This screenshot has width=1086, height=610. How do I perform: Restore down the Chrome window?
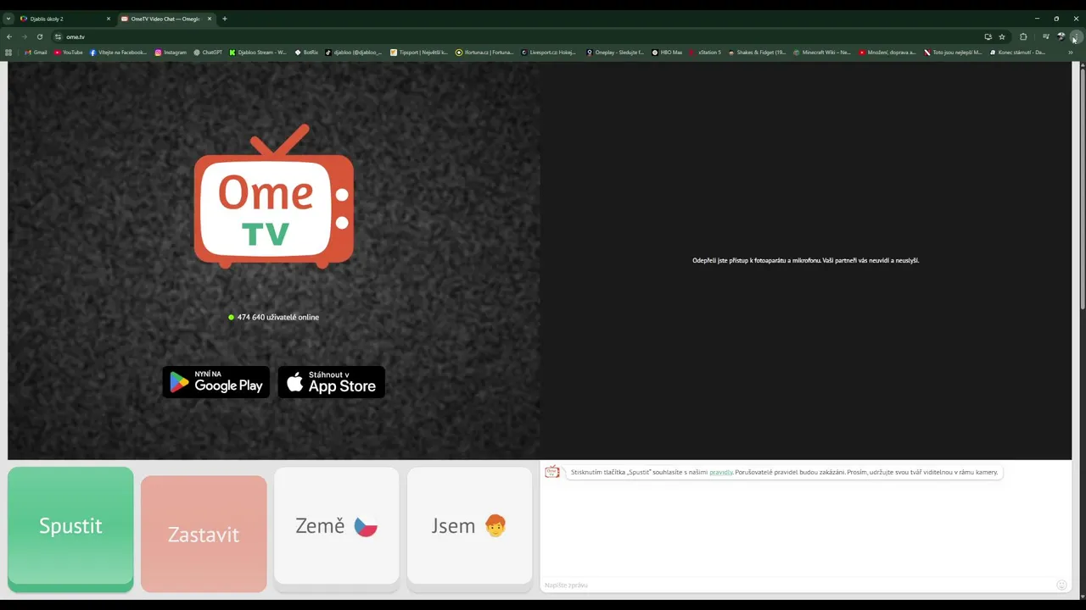[x=1056, y=19]
